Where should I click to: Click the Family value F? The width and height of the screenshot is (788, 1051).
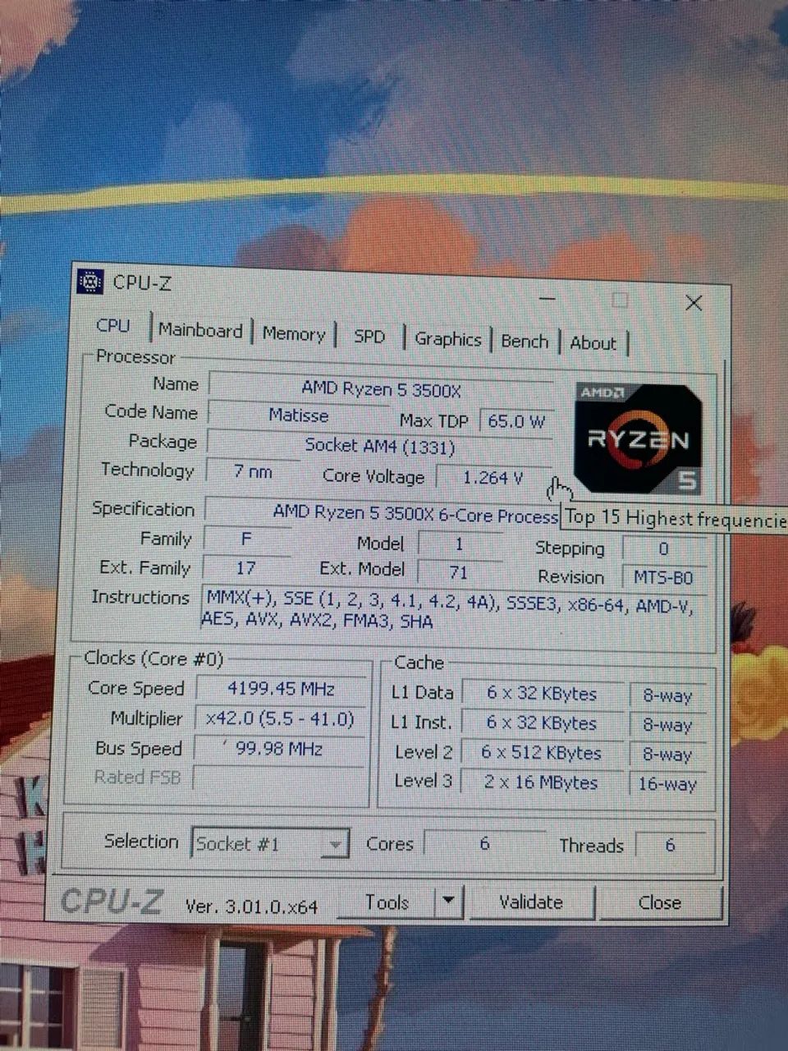tap(246, 539)
